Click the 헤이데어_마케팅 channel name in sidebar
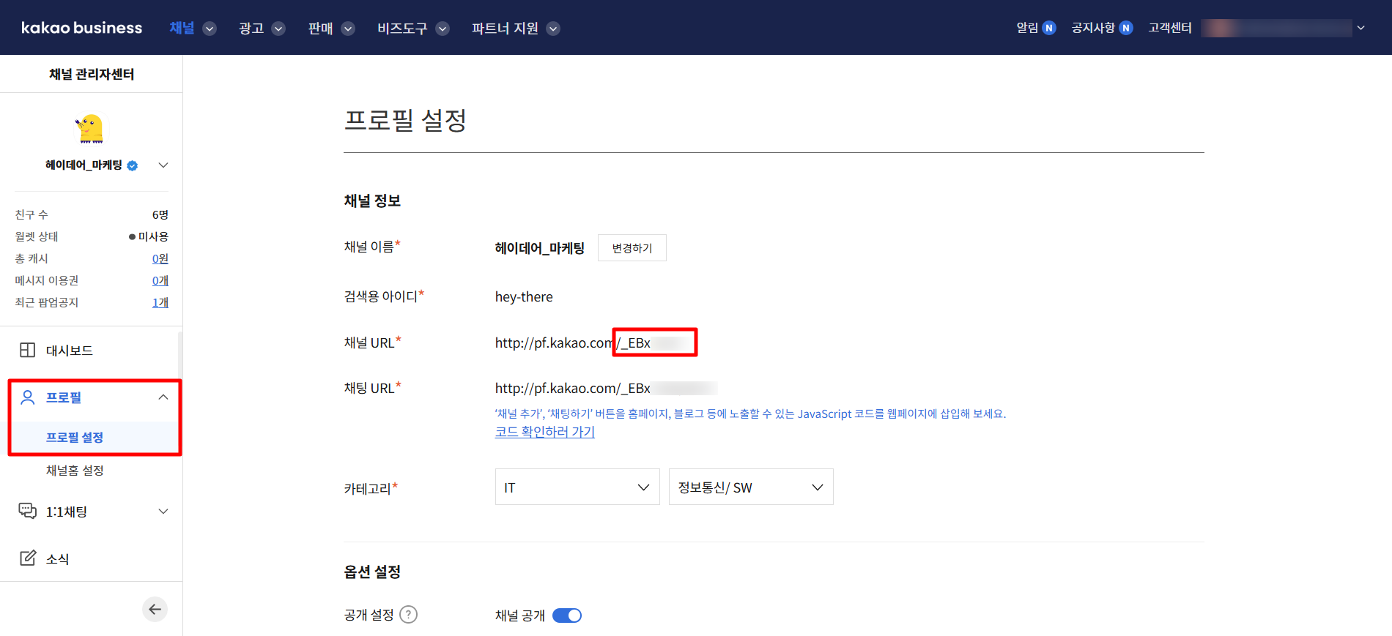Screen dimensions: 1392x636 [84, 165]
